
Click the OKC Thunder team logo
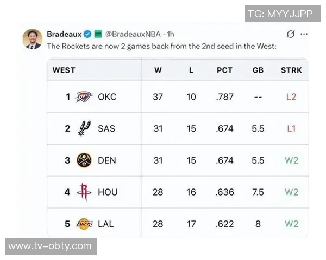click(84, 97)
